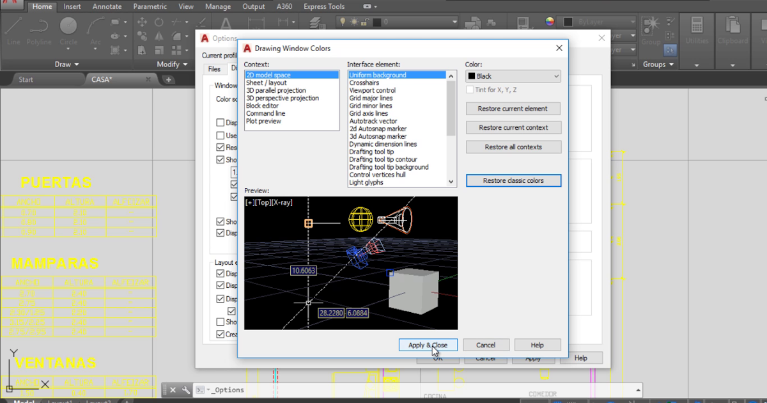767x403 pixels.
Task: Click Help in Drawing Window Colors dialog
Action: (x=537, y=345)
